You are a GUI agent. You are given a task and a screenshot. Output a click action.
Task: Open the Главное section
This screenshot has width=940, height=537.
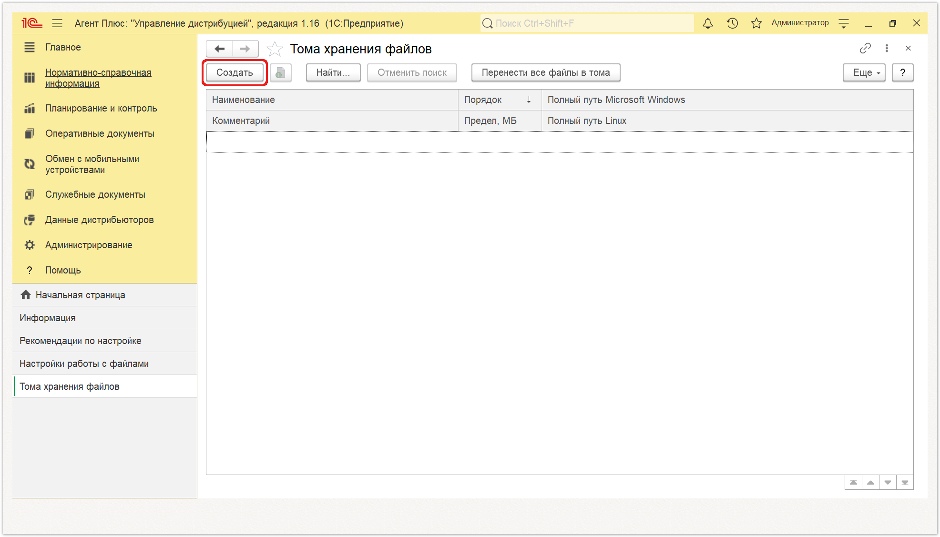[63, 47]
